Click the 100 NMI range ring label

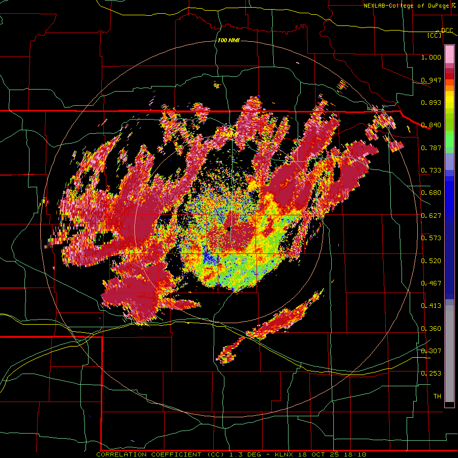228,40
